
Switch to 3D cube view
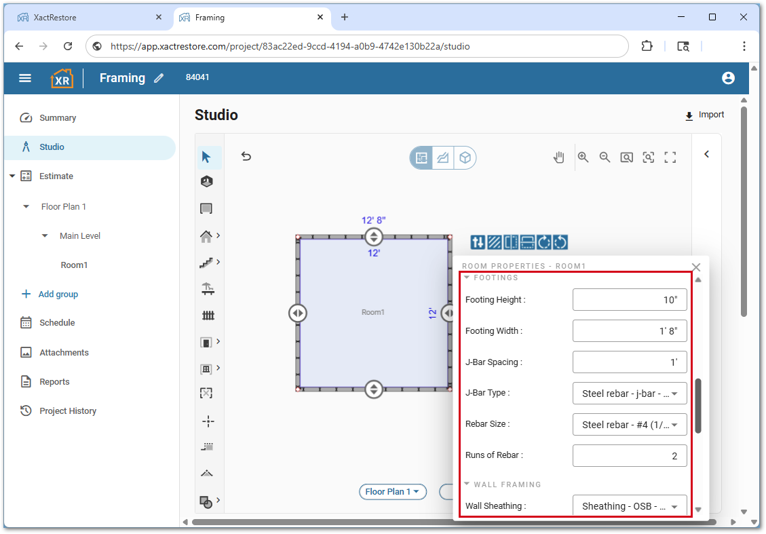click(465, 157)
